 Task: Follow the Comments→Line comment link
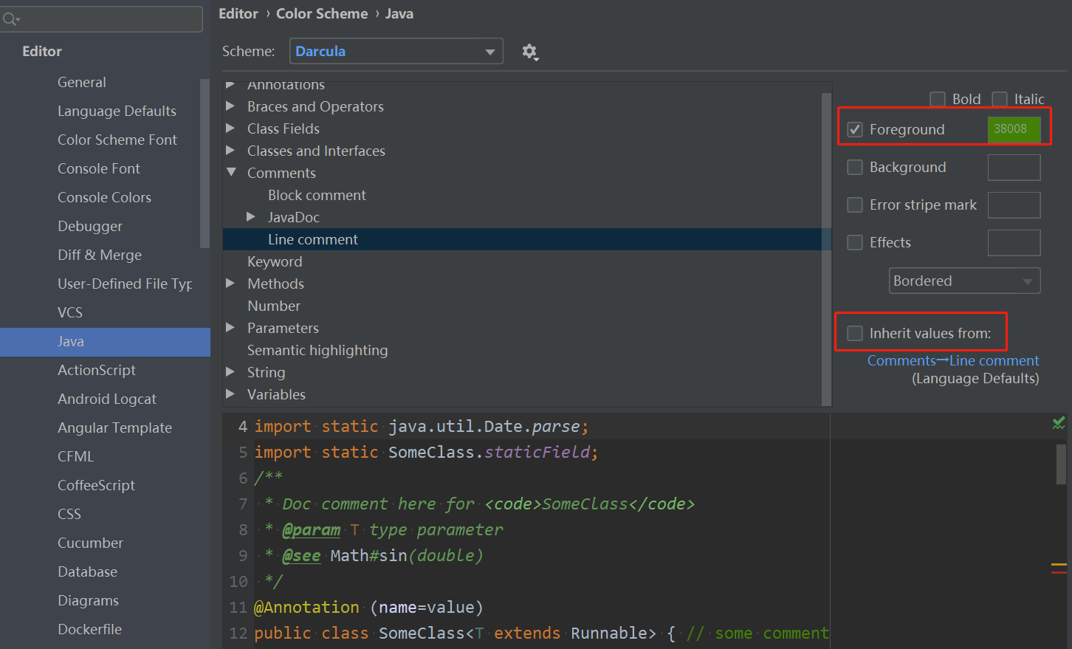pos(953,360)
